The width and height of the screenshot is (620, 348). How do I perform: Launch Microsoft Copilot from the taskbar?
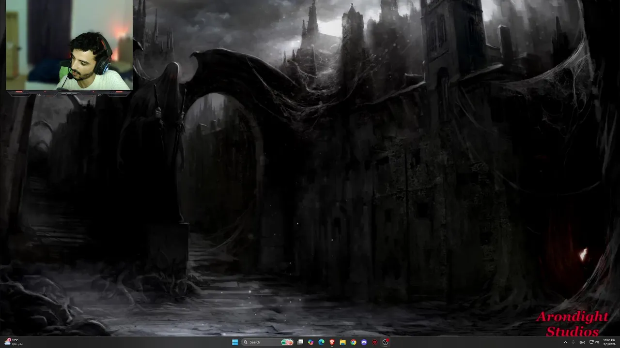coord(310,342)
